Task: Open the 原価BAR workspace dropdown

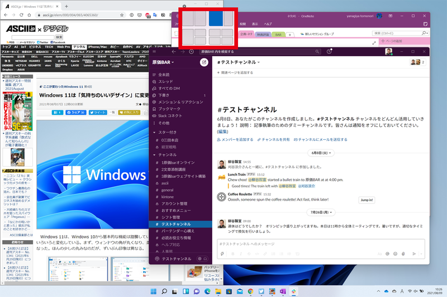Action: click(x=163, y=62)
